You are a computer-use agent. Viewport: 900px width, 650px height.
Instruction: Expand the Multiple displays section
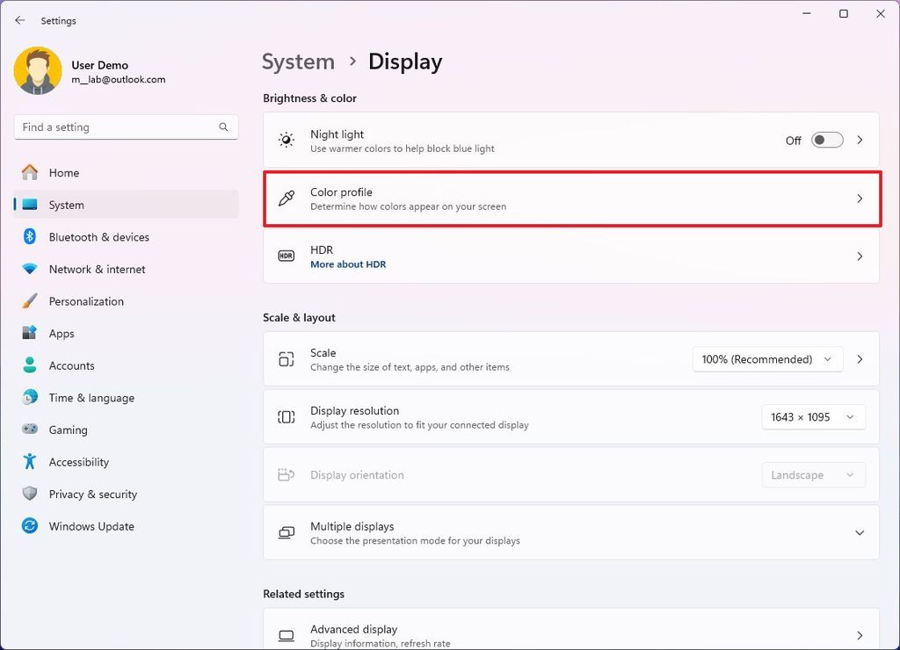pos(859,532)
